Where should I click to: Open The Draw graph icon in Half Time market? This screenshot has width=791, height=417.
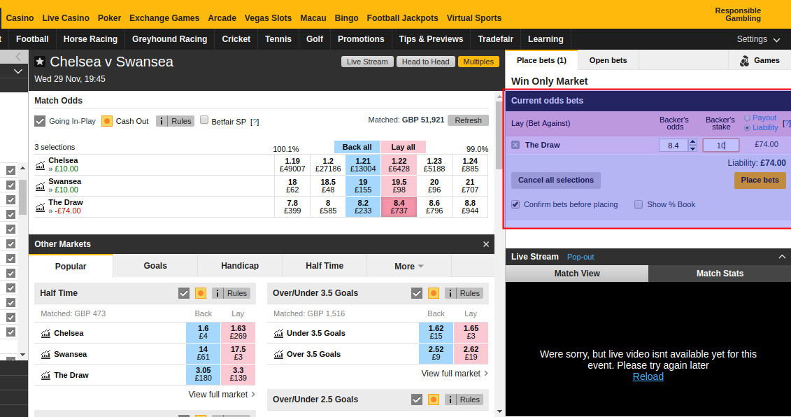46,375
